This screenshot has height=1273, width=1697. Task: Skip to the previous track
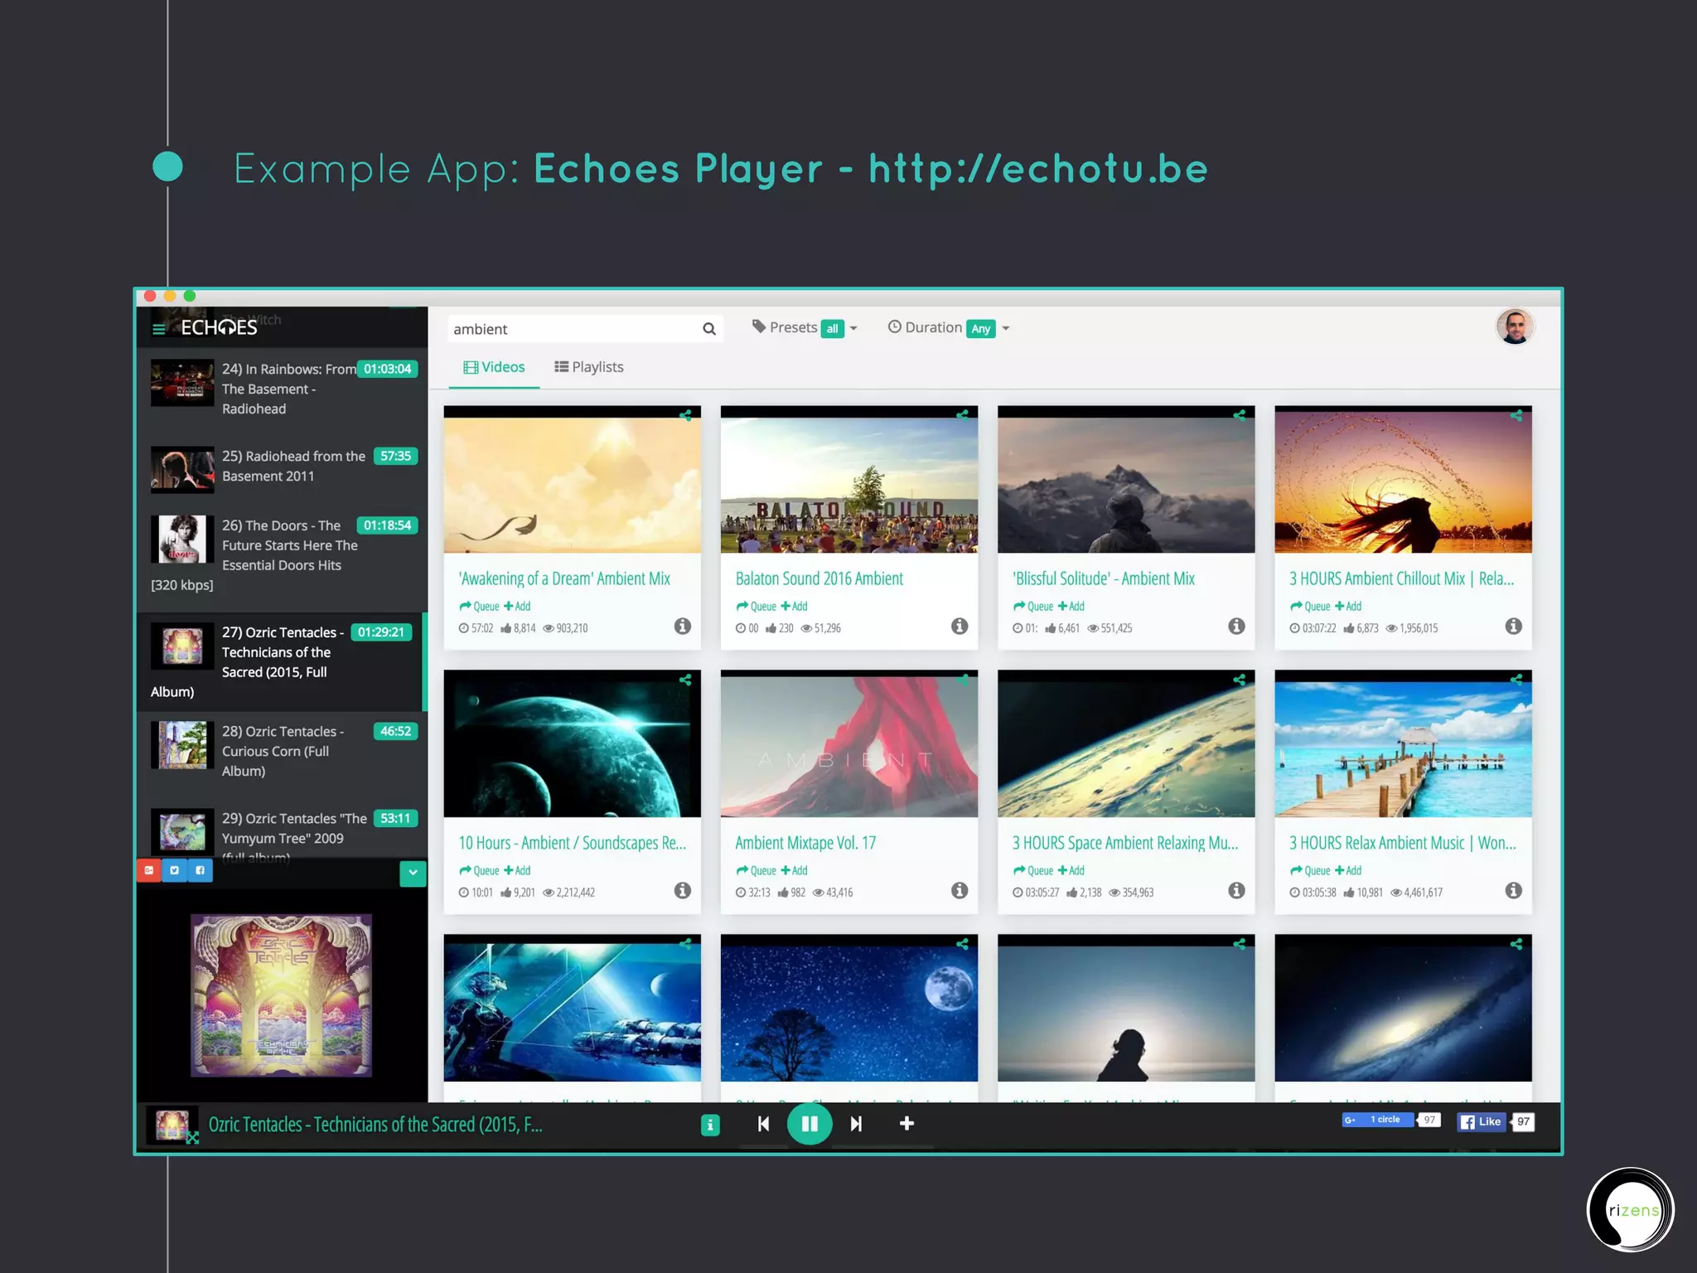click(x=763, y=1124)
